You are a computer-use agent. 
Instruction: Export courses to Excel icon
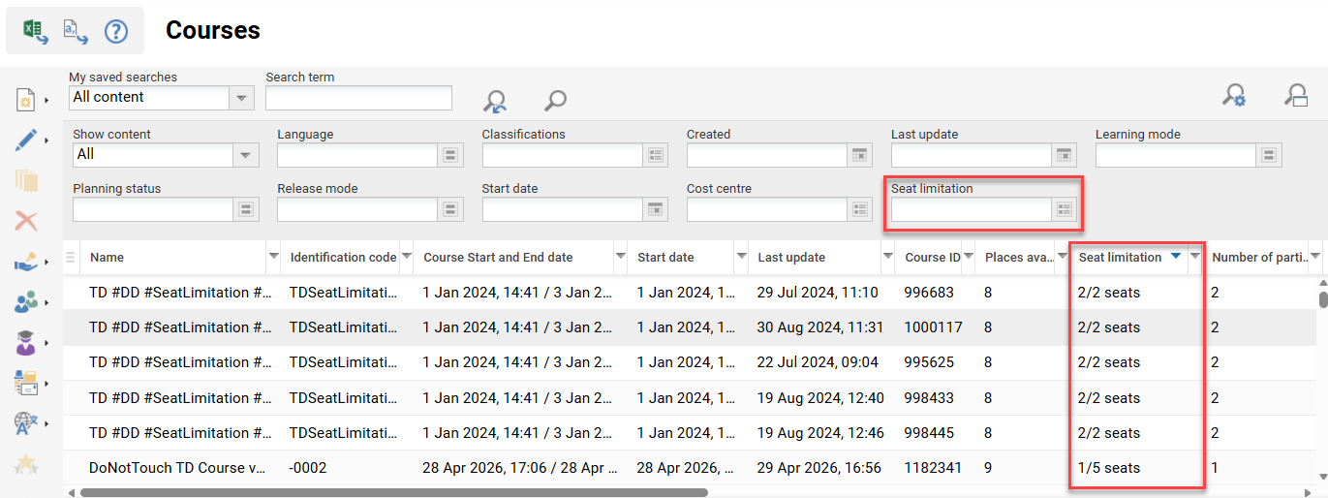35,31
